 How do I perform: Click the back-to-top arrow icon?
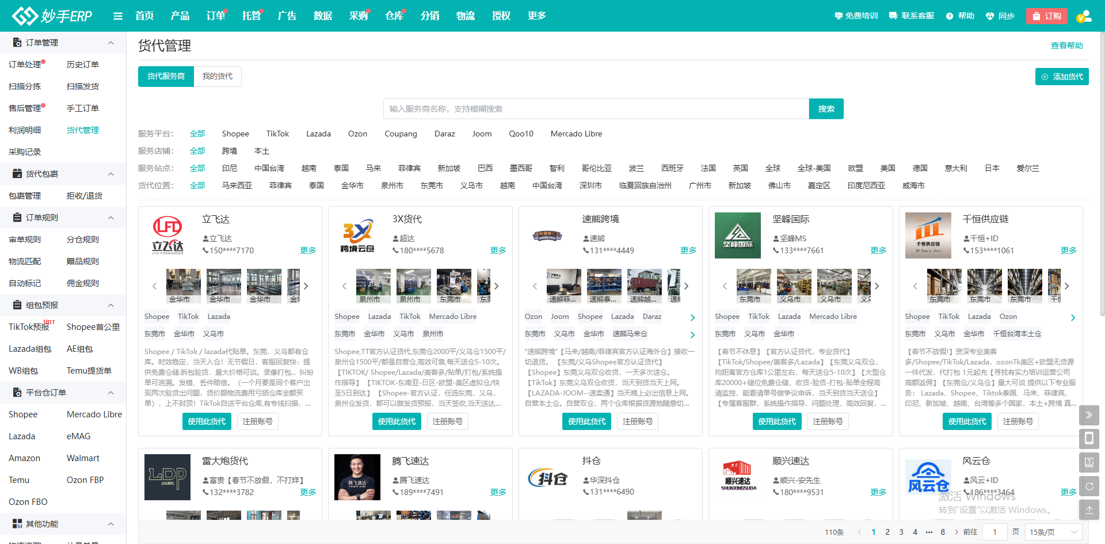1089,509
